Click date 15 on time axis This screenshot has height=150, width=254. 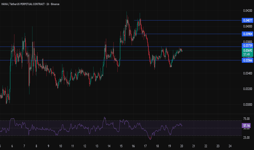click(x=121, y=146)
